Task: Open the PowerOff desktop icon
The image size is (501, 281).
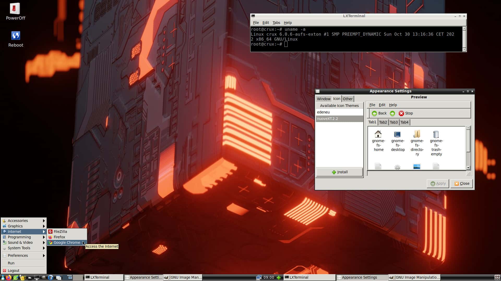Action: point(15,12)
